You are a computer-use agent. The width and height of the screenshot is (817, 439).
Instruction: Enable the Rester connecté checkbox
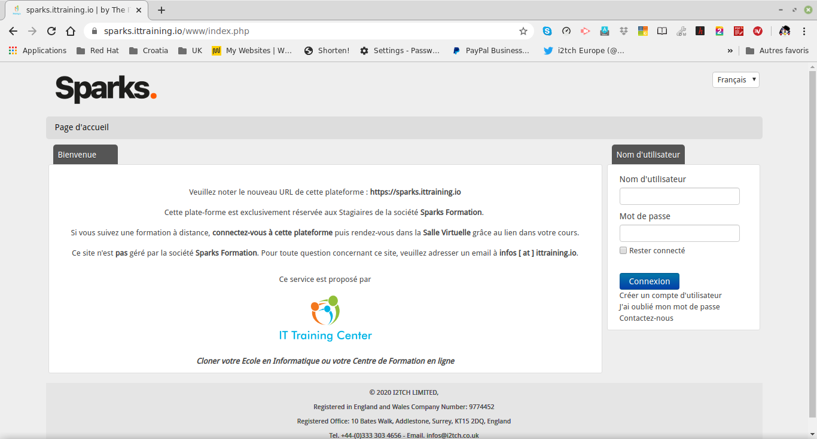coord(623,251)
